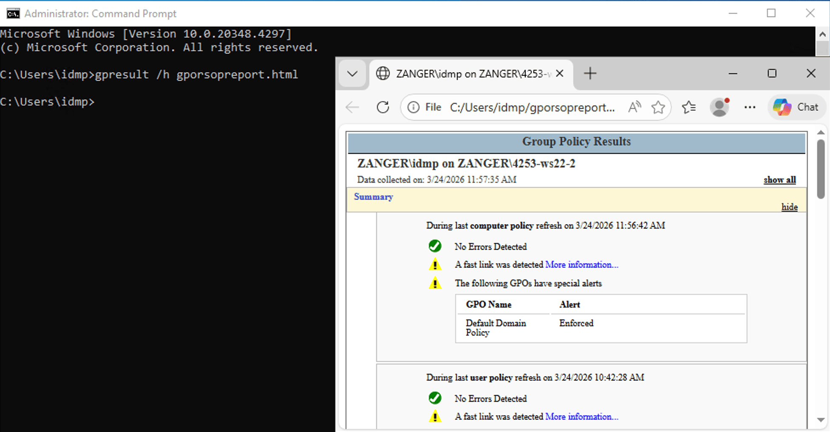Open the tab actions chevron

point(352,73)
